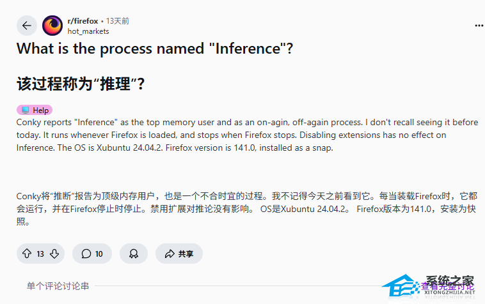Screen dimensions: 485x304
Task: Open the hot_markets user profile
Action: [x=88, y=31]
